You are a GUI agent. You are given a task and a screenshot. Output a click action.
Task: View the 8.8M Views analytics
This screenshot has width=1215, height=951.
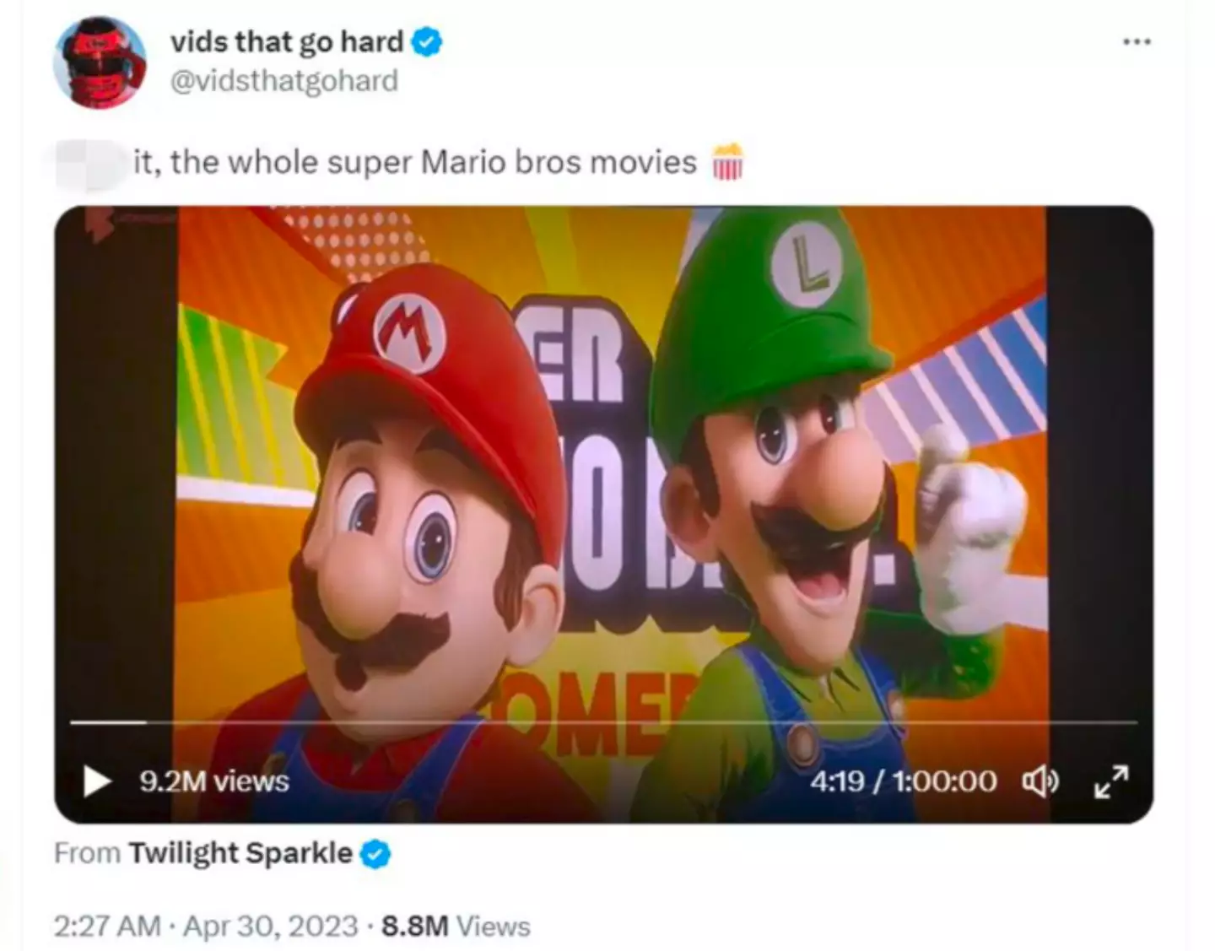coord(456,926)
